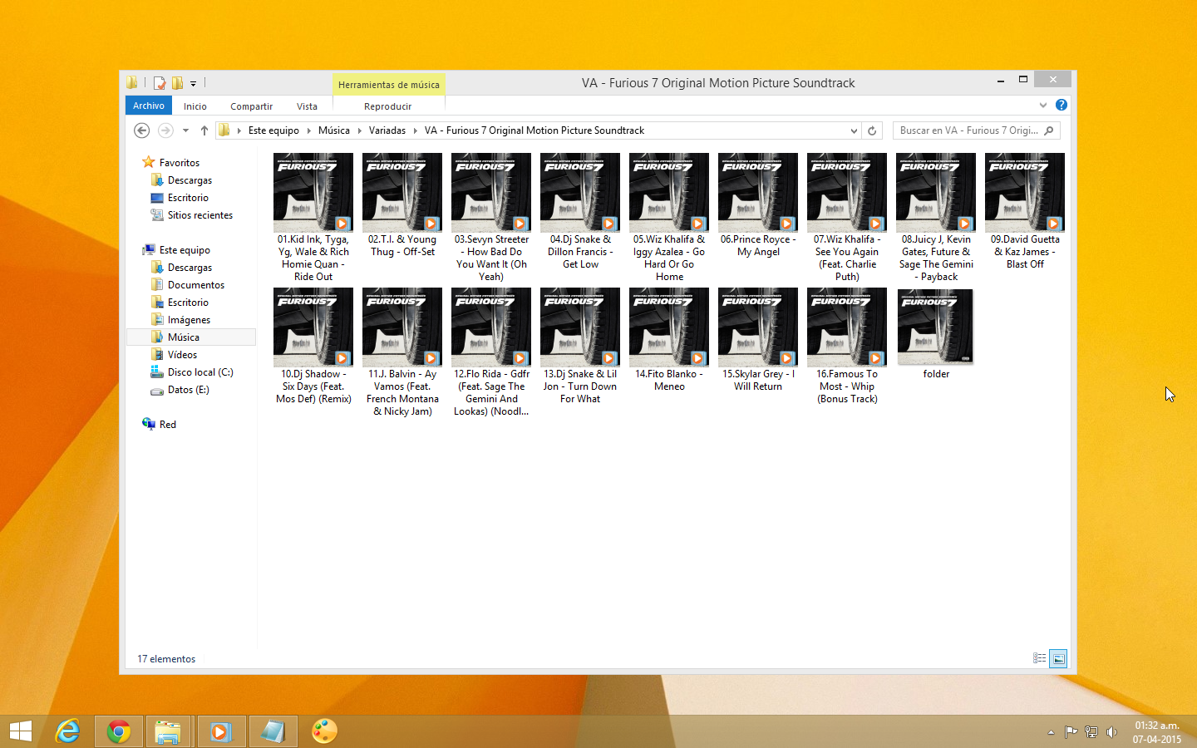Open Action Center flag icon
Image resolution: width=1197 pixels, height=748 pixels.
(1071, 732)
